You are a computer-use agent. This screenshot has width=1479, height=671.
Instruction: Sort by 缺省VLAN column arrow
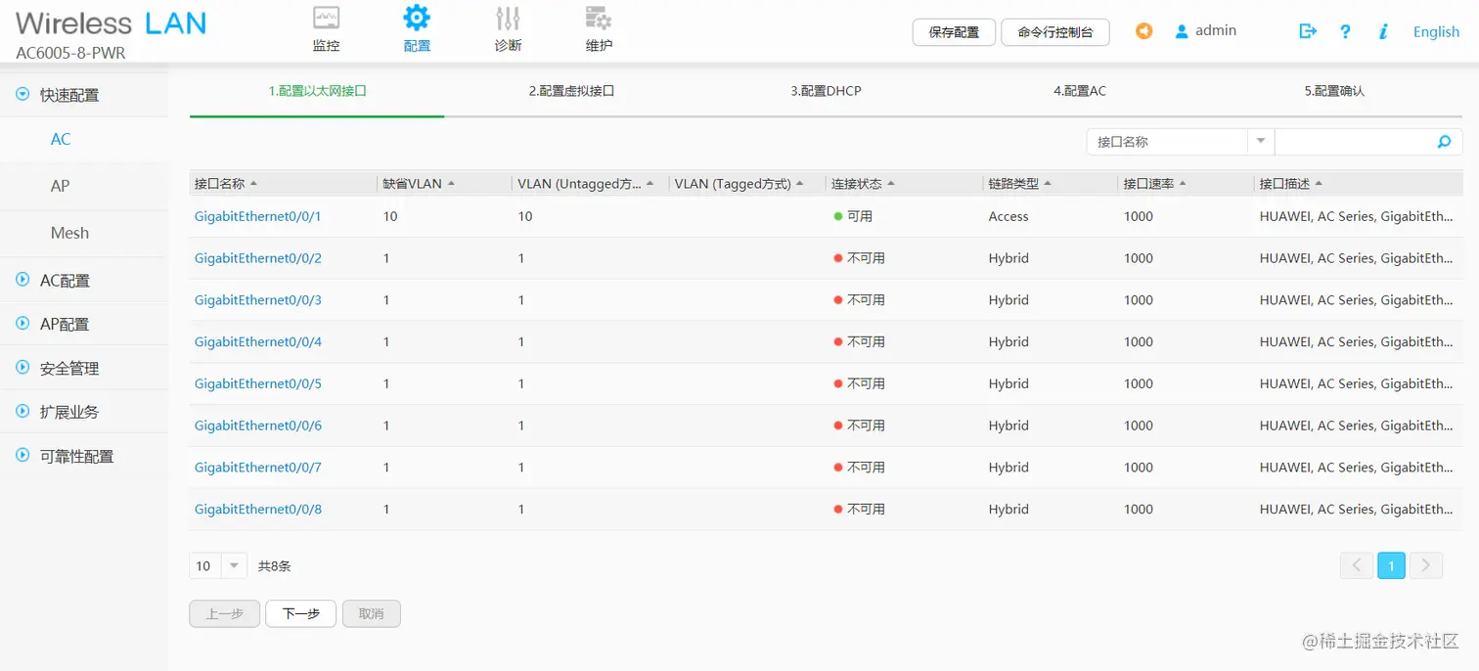451,183
